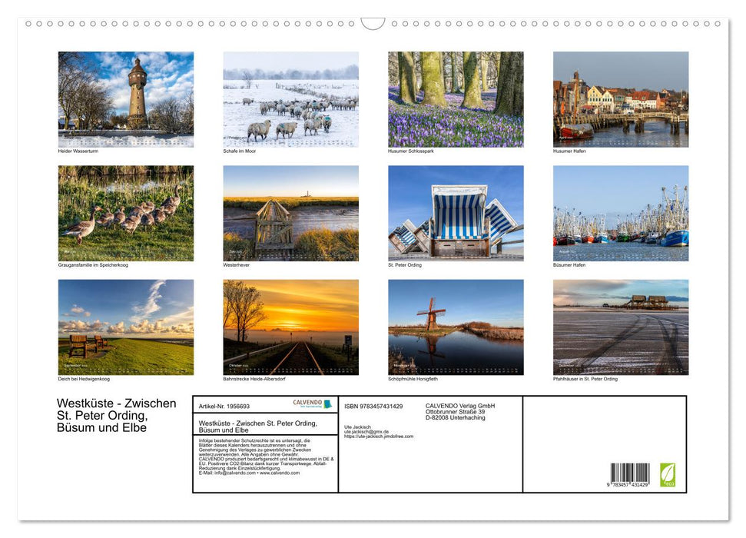Click the Schöpfmühle Honigfleth windmill photo
Viewport: 746px width, 538px height.
pos(455,327)
